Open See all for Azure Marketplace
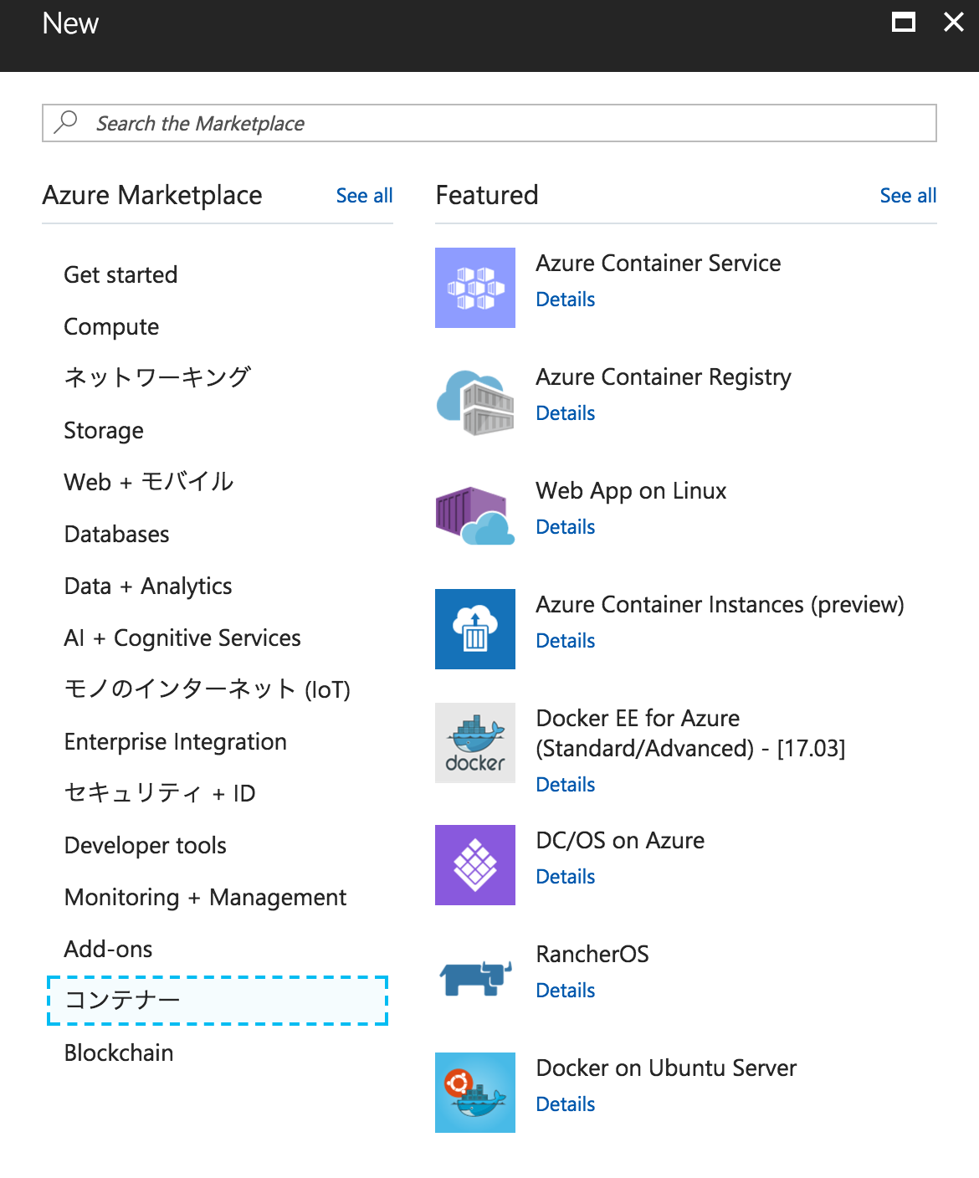 pos(364,196)
